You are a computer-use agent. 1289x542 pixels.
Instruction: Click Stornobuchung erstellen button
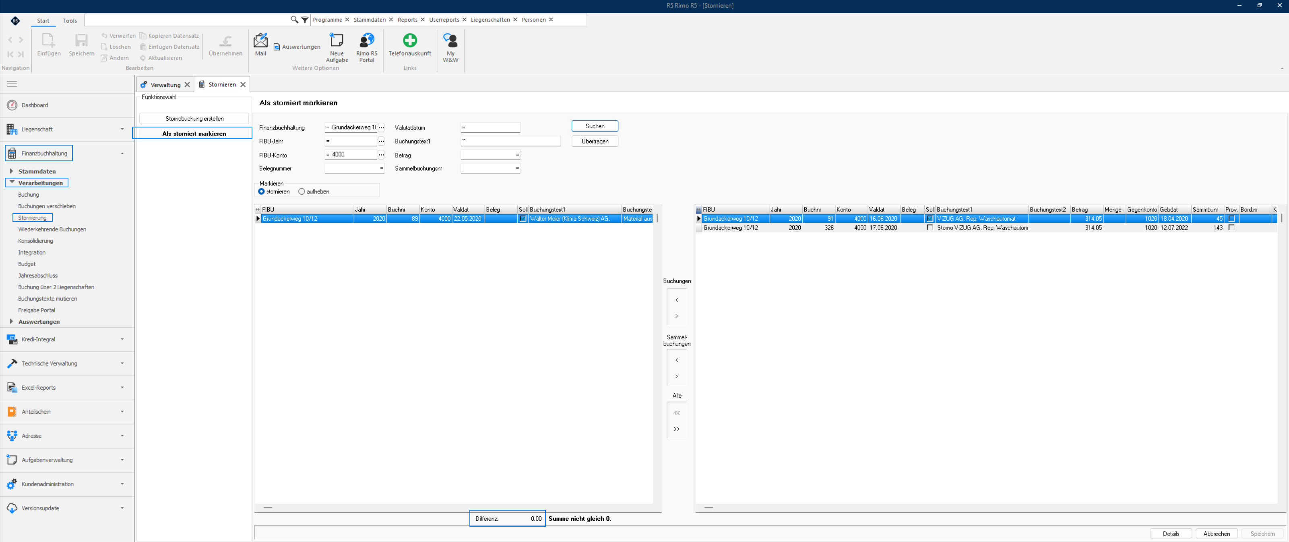pyautogui.click(x=194, y=119)
